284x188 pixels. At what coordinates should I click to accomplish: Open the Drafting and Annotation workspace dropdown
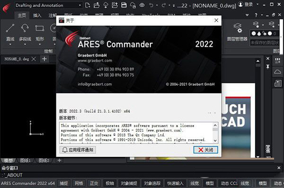pyautogui.click(x=48, y=5)
